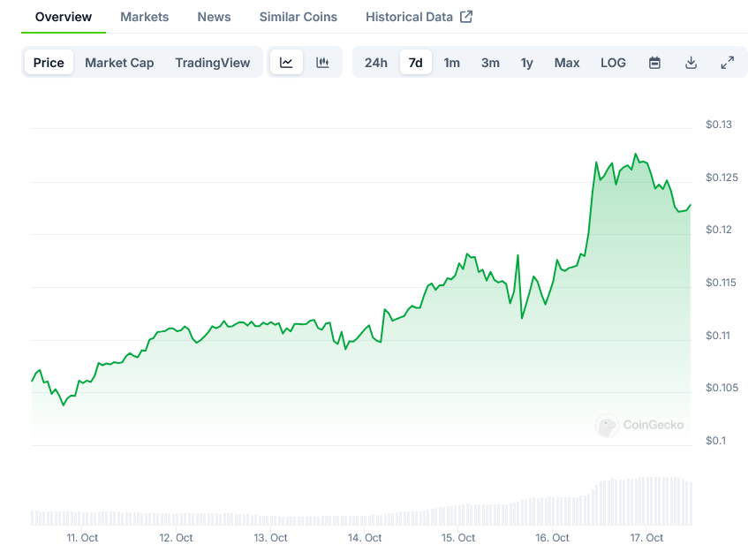
Task: Click the $0.12 price axis label
Action: [719, 230]
